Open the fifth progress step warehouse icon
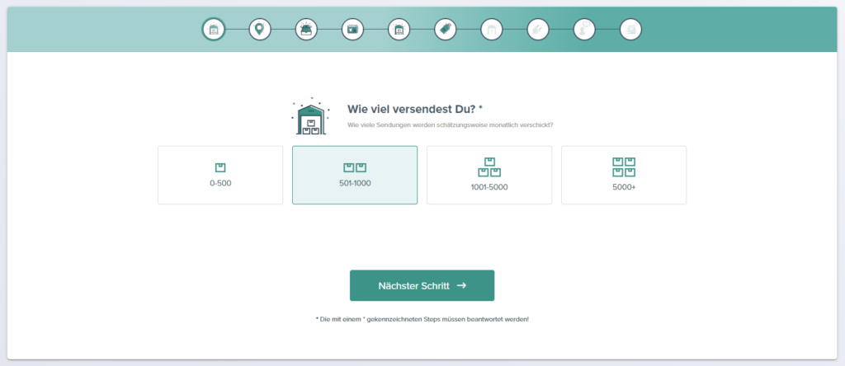 (399, 29)
